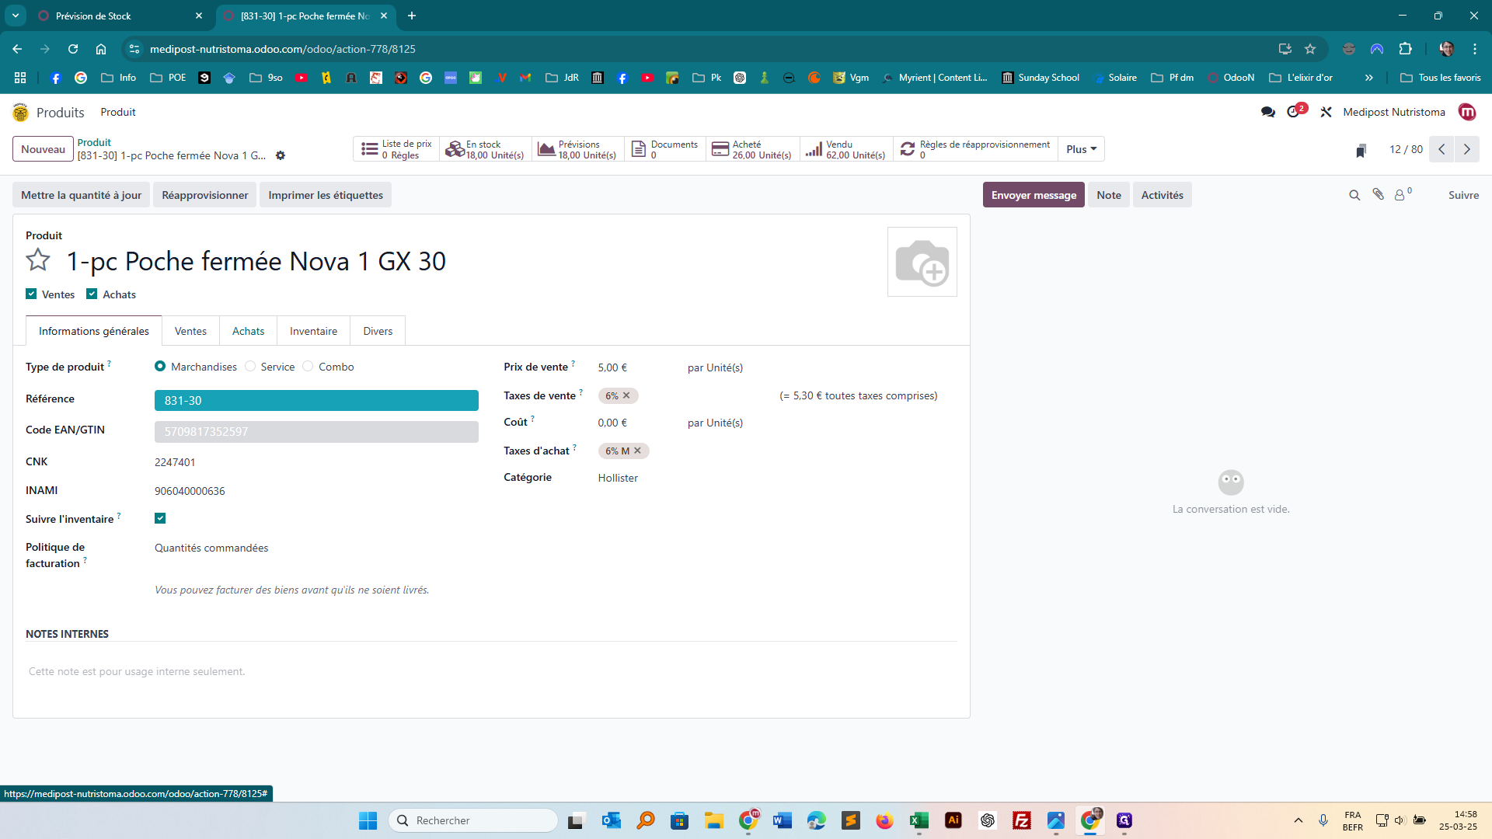Create a new product with Nouveau
The width and height of the screenshot is (1492, 839).
click(43, 149)
